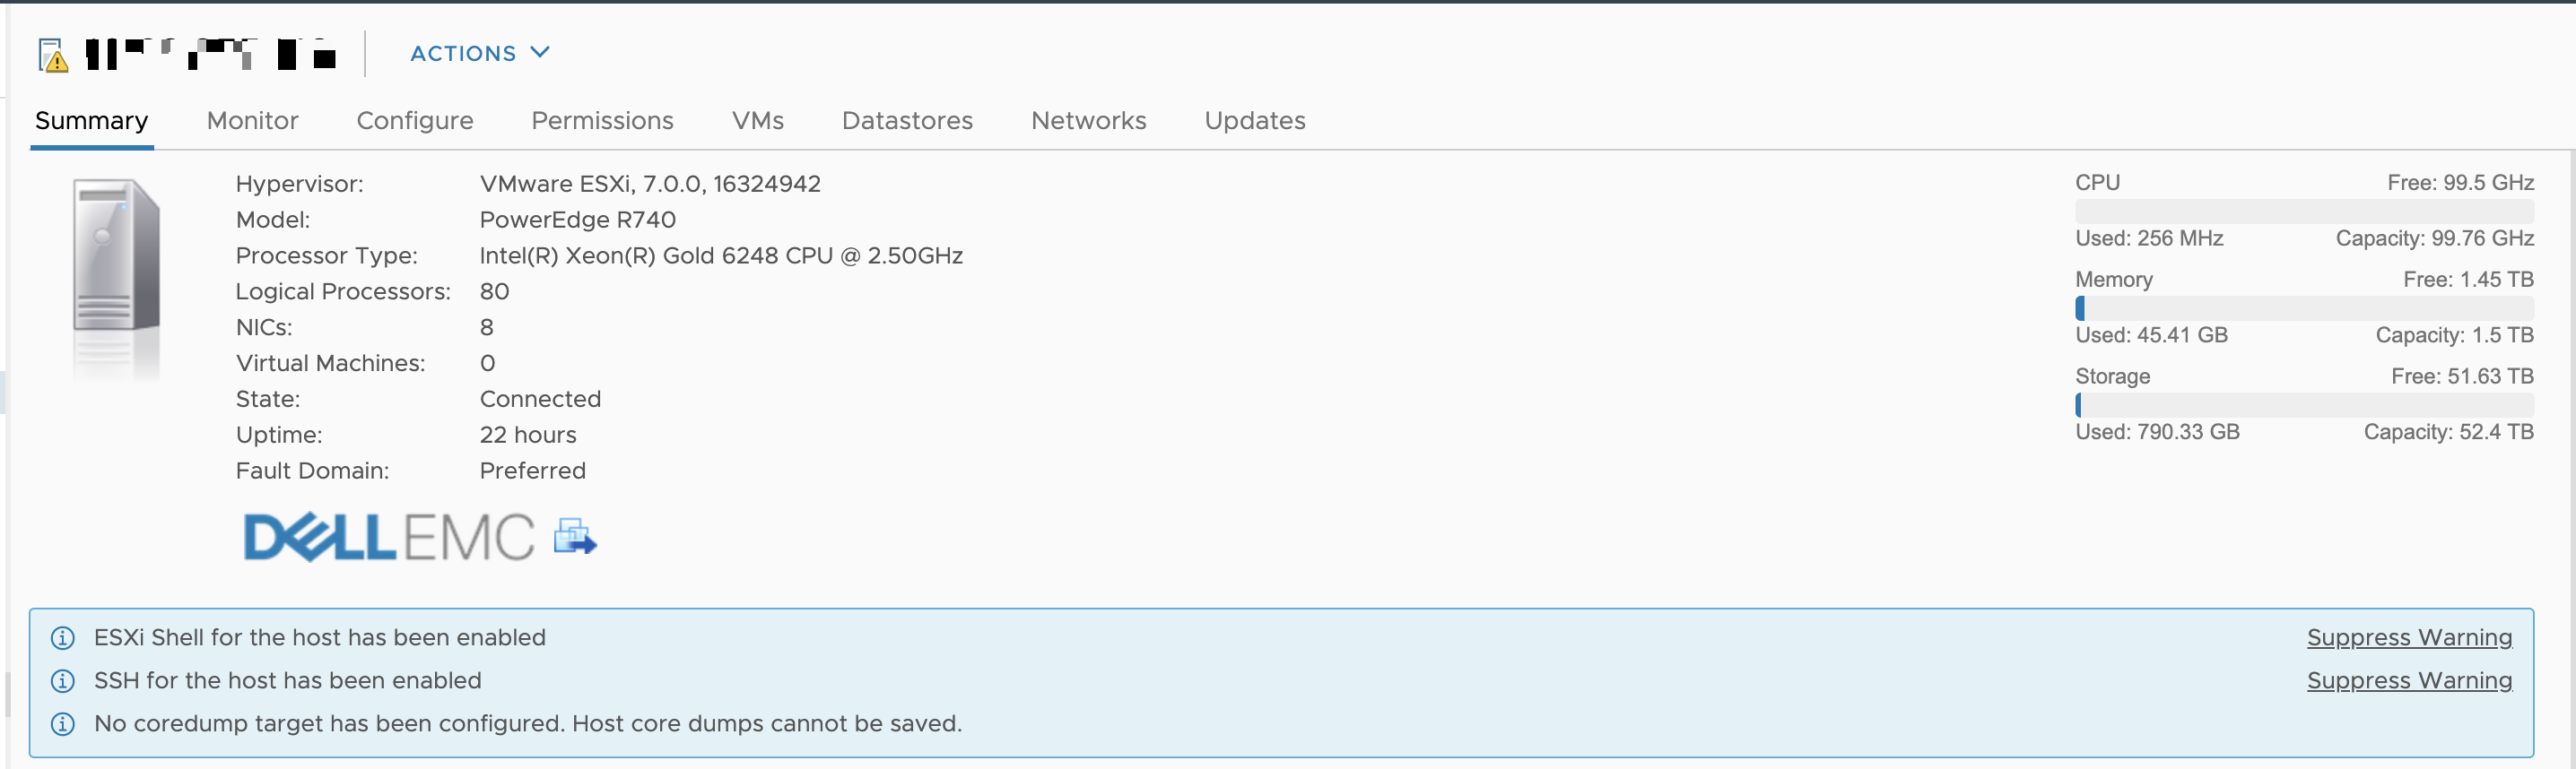2576x769 pixels.
Task: Switch to the Monitor tab
Action: tap(252, 120)
